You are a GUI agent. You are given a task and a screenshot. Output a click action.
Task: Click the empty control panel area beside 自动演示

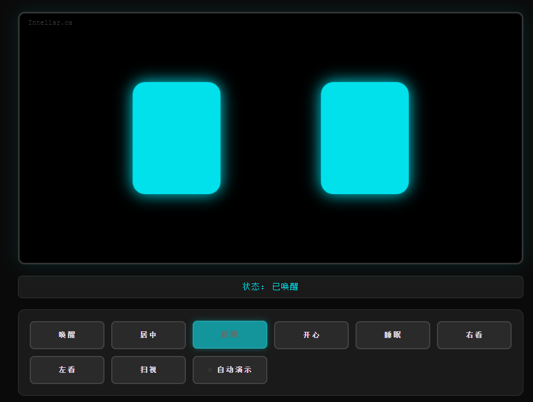click(x=389, y=370)
